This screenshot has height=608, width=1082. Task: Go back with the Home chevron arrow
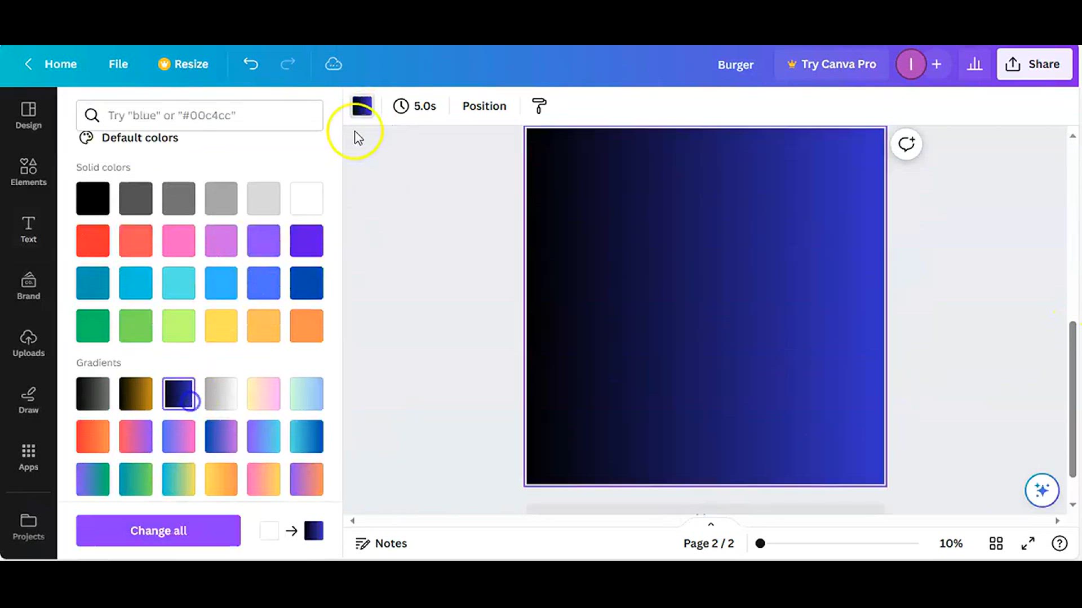point(28,64)
